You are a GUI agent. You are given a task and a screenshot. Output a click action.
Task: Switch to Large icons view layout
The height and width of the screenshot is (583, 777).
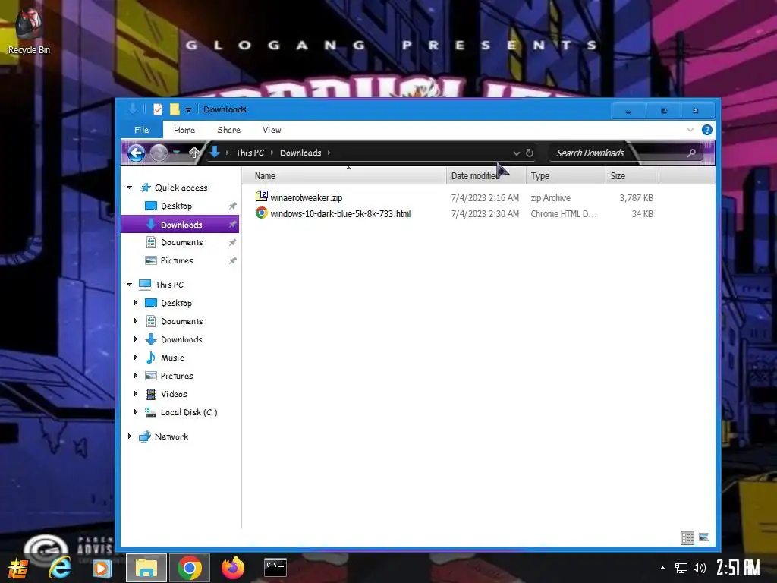point(703,537)
